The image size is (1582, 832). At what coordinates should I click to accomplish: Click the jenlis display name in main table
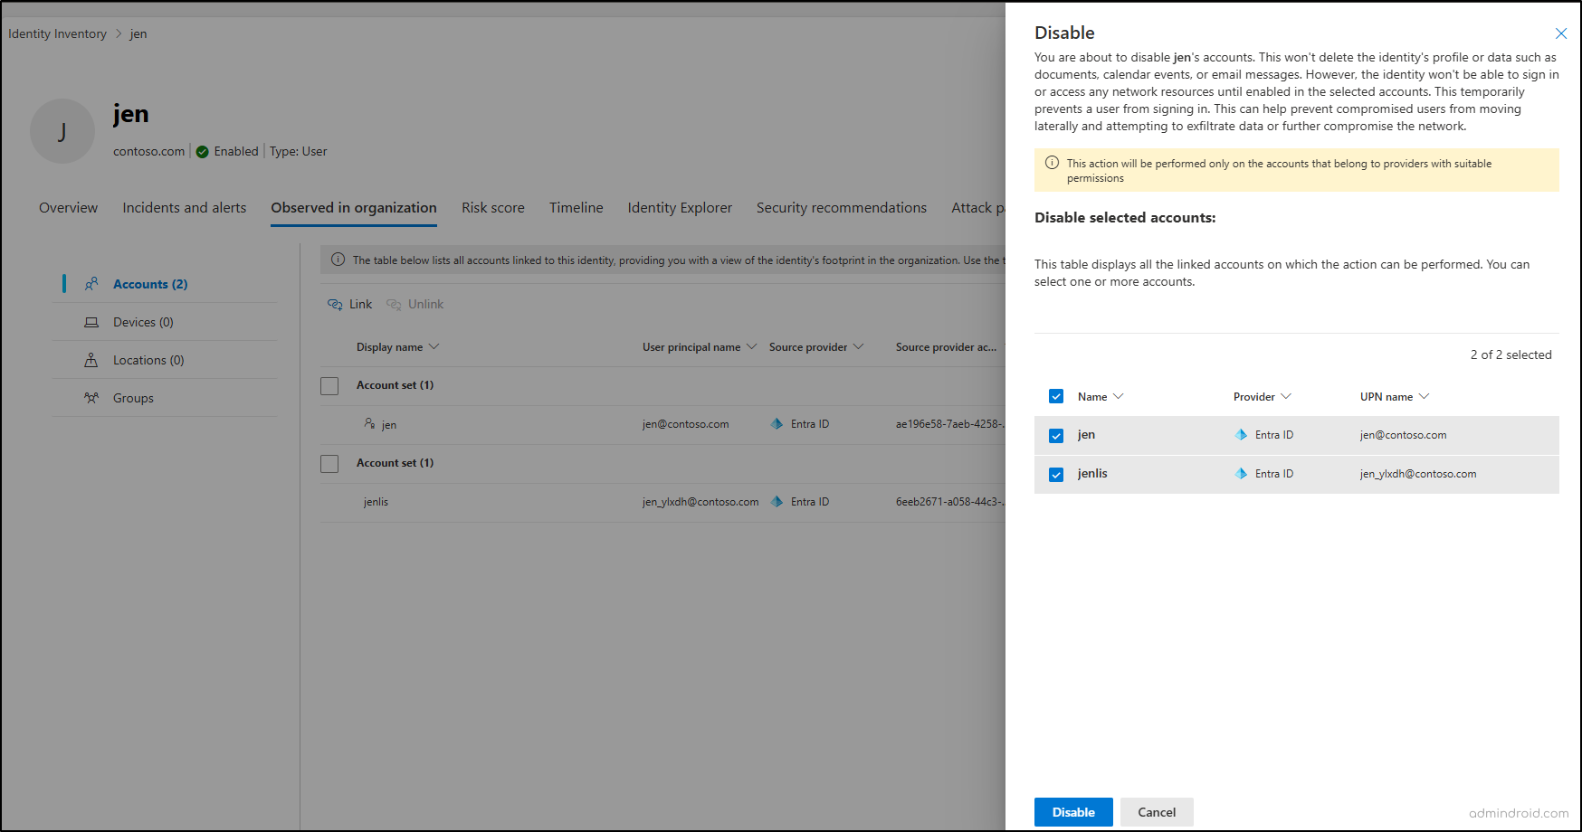[376, 502]
